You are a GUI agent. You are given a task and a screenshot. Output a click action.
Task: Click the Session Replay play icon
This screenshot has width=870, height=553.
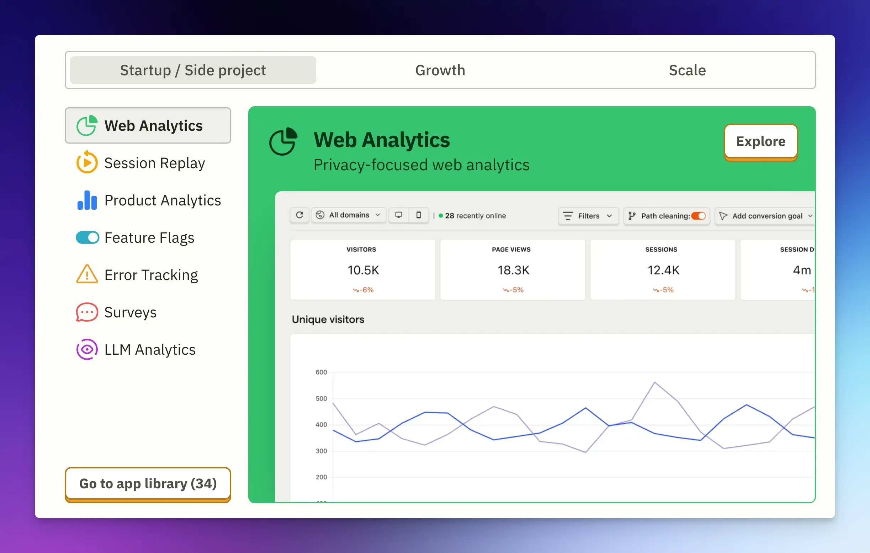click(87, 163)
